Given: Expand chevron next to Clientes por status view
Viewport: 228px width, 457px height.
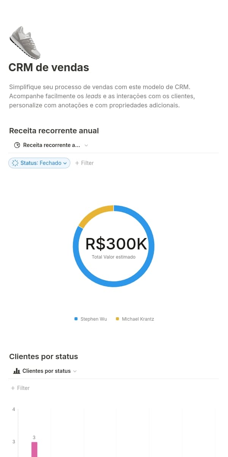Looking at the screenshot, I should (x=75, y=371).
